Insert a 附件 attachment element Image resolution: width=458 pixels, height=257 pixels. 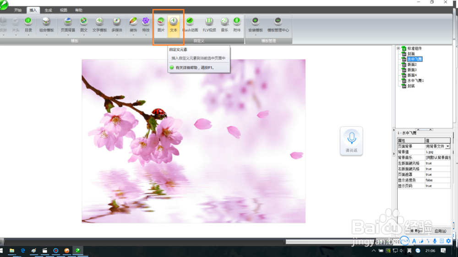(237, 25)
